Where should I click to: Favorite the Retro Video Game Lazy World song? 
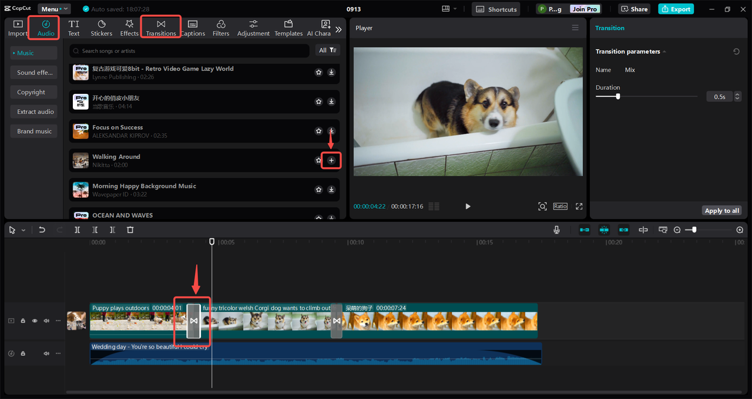tap(318, 72)
